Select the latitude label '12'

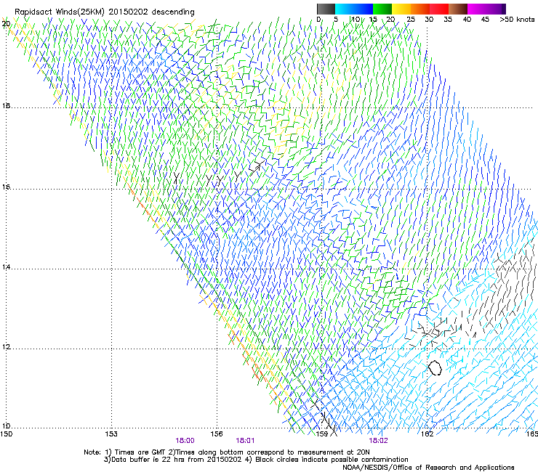(x=6, y=346)
